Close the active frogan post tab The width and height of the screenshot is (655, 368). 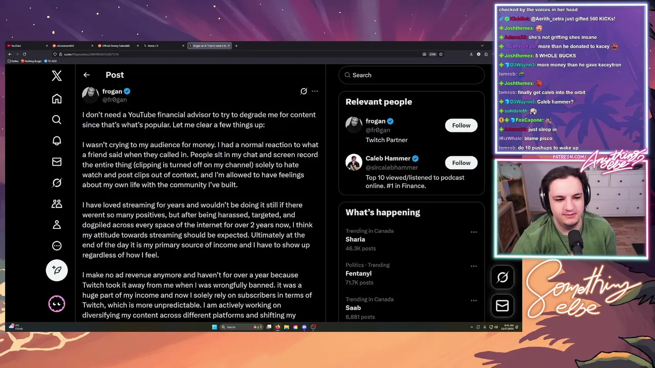click(229, 45)
